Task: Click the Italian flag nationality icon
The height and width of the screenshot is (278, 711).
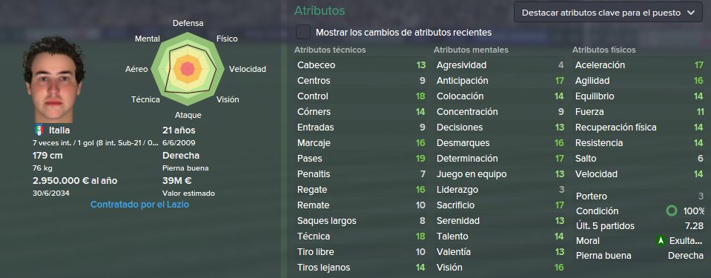Action: coord(39,130)
